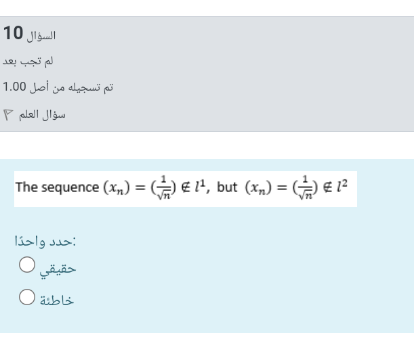
Task: Click the first 1/√n fraction
Action: point(163,188)
